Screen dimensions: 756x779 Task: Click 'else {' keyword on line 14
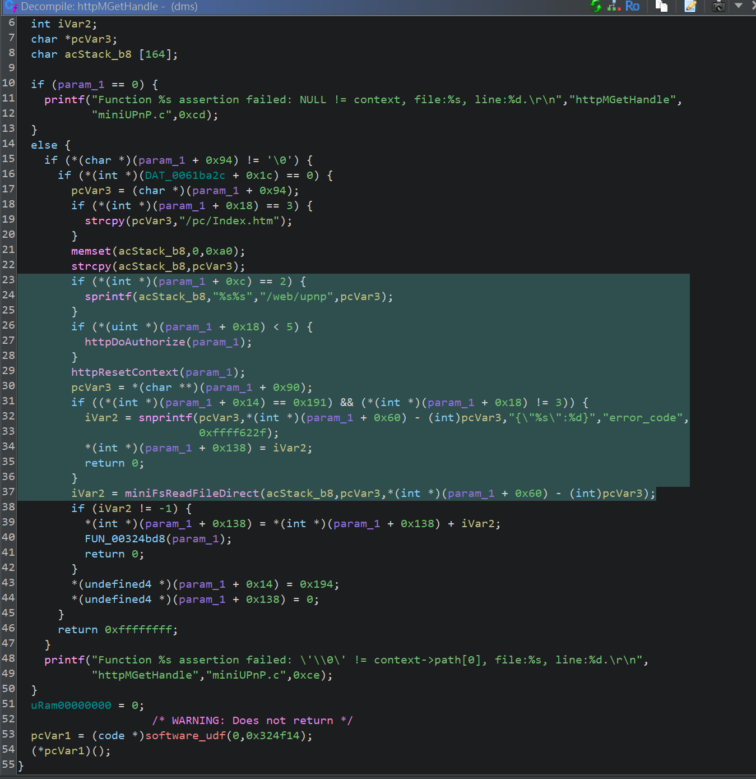(51, 145)
